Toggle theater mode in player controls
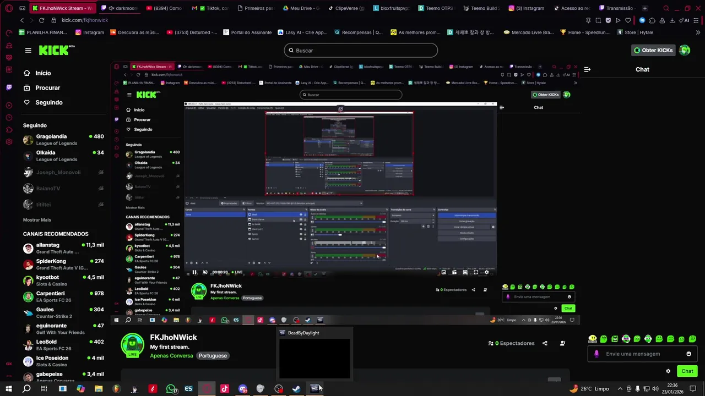This screenshot has height=396, width=705. 465,272
